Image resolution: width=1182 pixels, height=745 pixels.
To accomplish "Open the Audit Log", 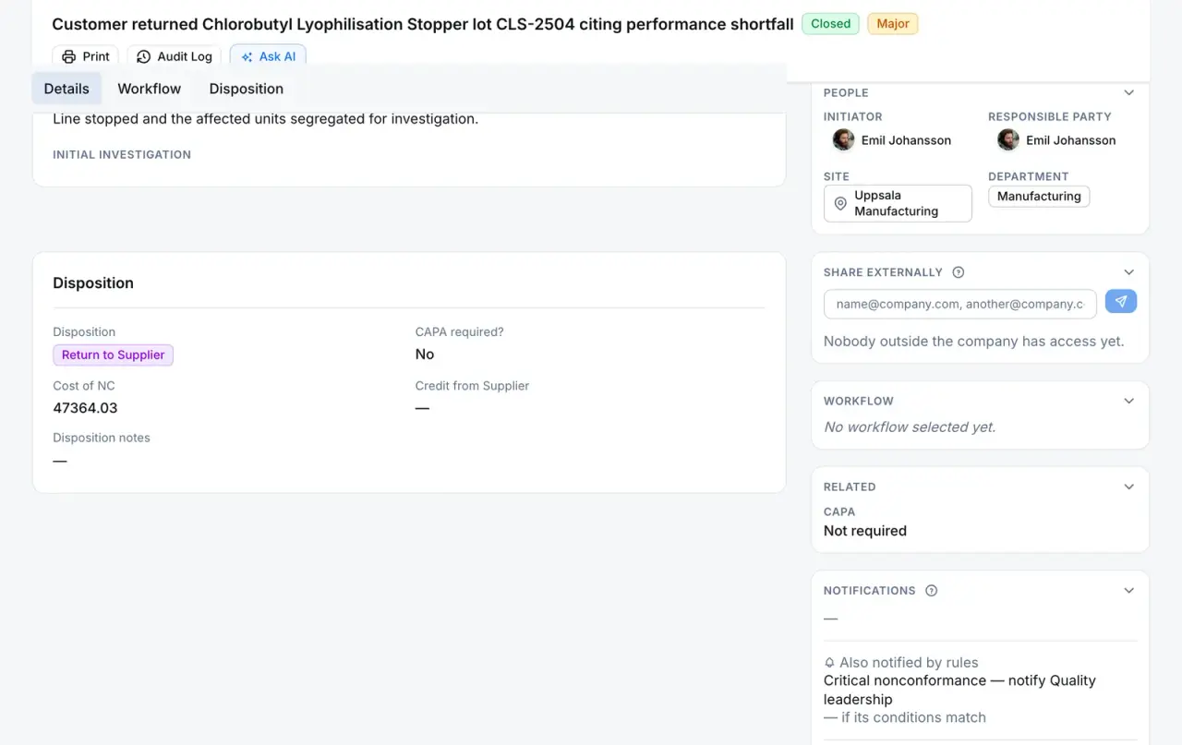I will (x=175, y=56).
